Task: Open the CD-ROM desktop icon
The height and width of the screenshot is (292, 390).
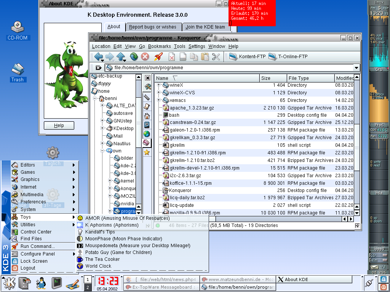Action: [18, 30]
